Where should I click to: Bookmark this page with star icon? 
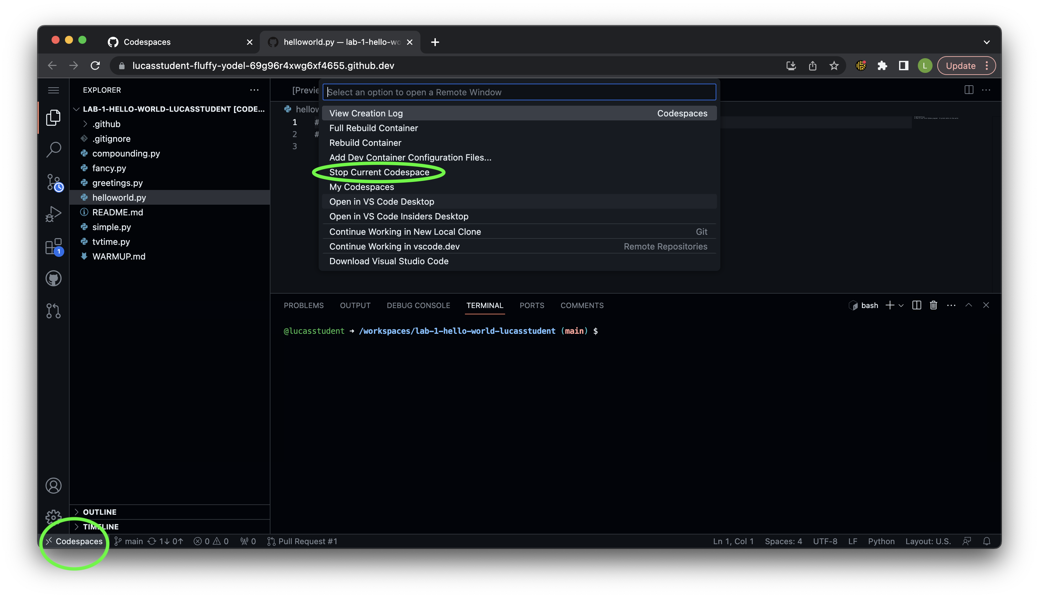[834, 66]
